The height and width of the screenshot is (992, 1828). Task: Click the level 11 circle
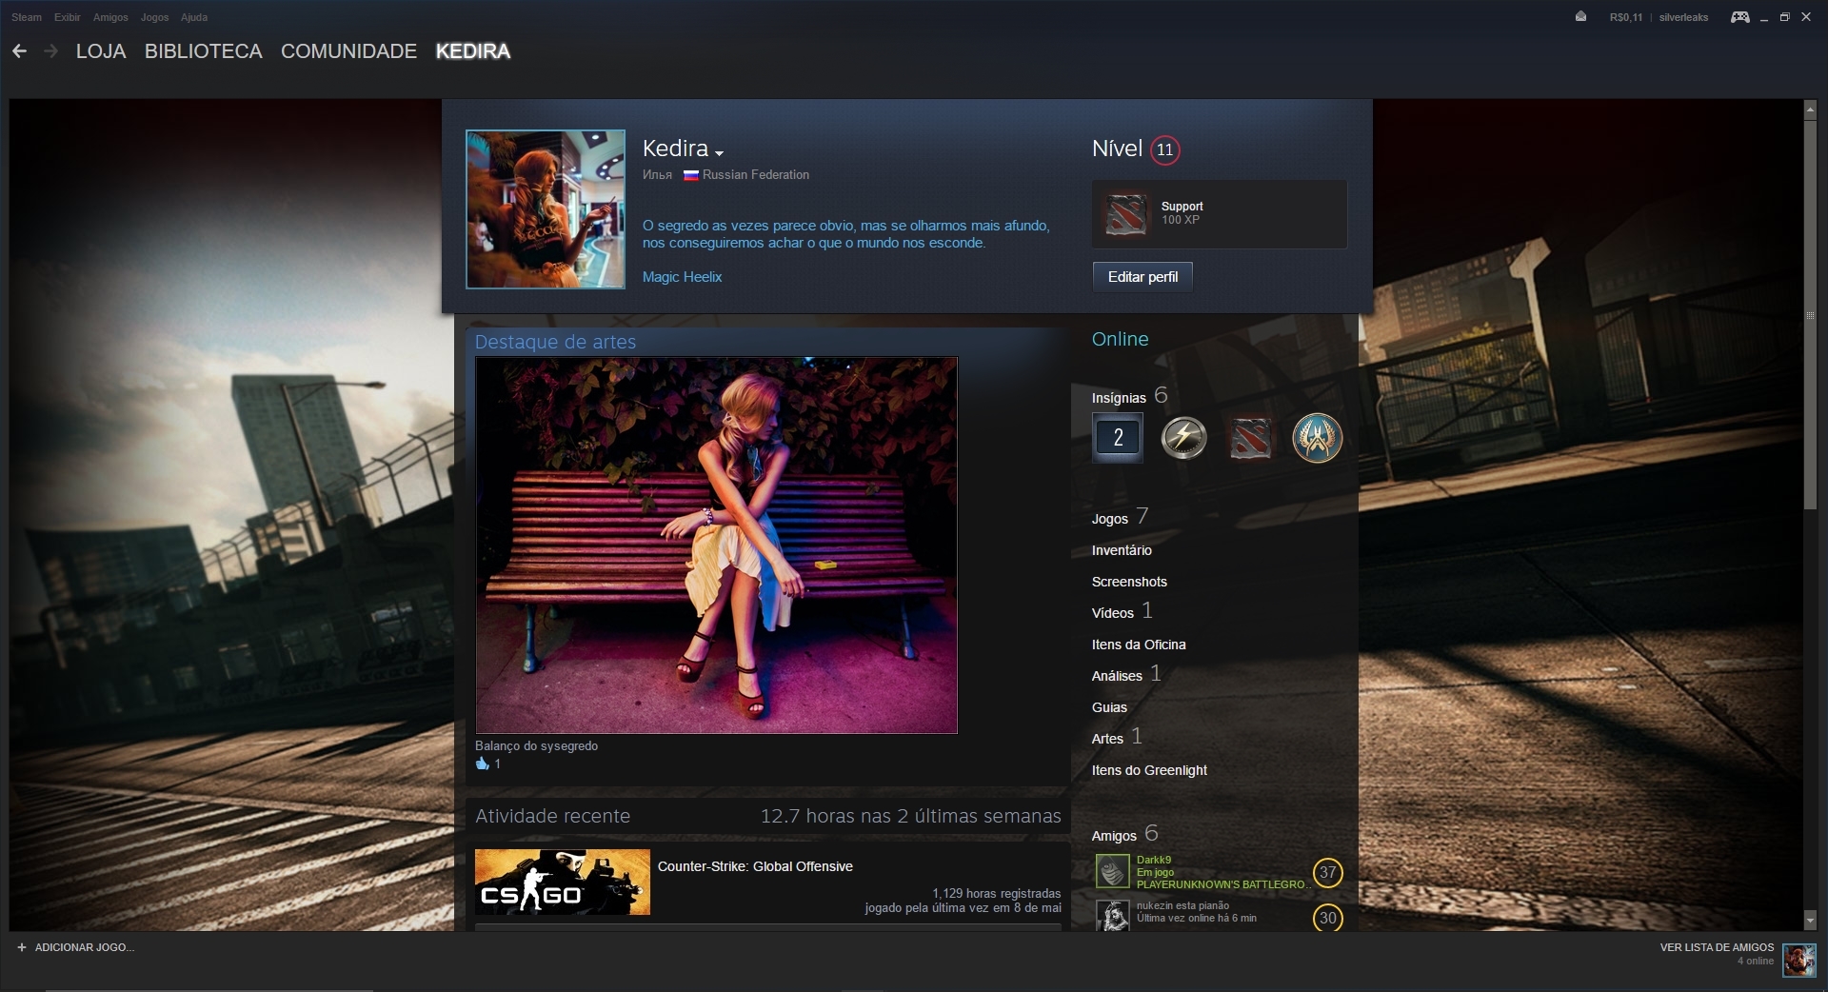(1164, 149)
